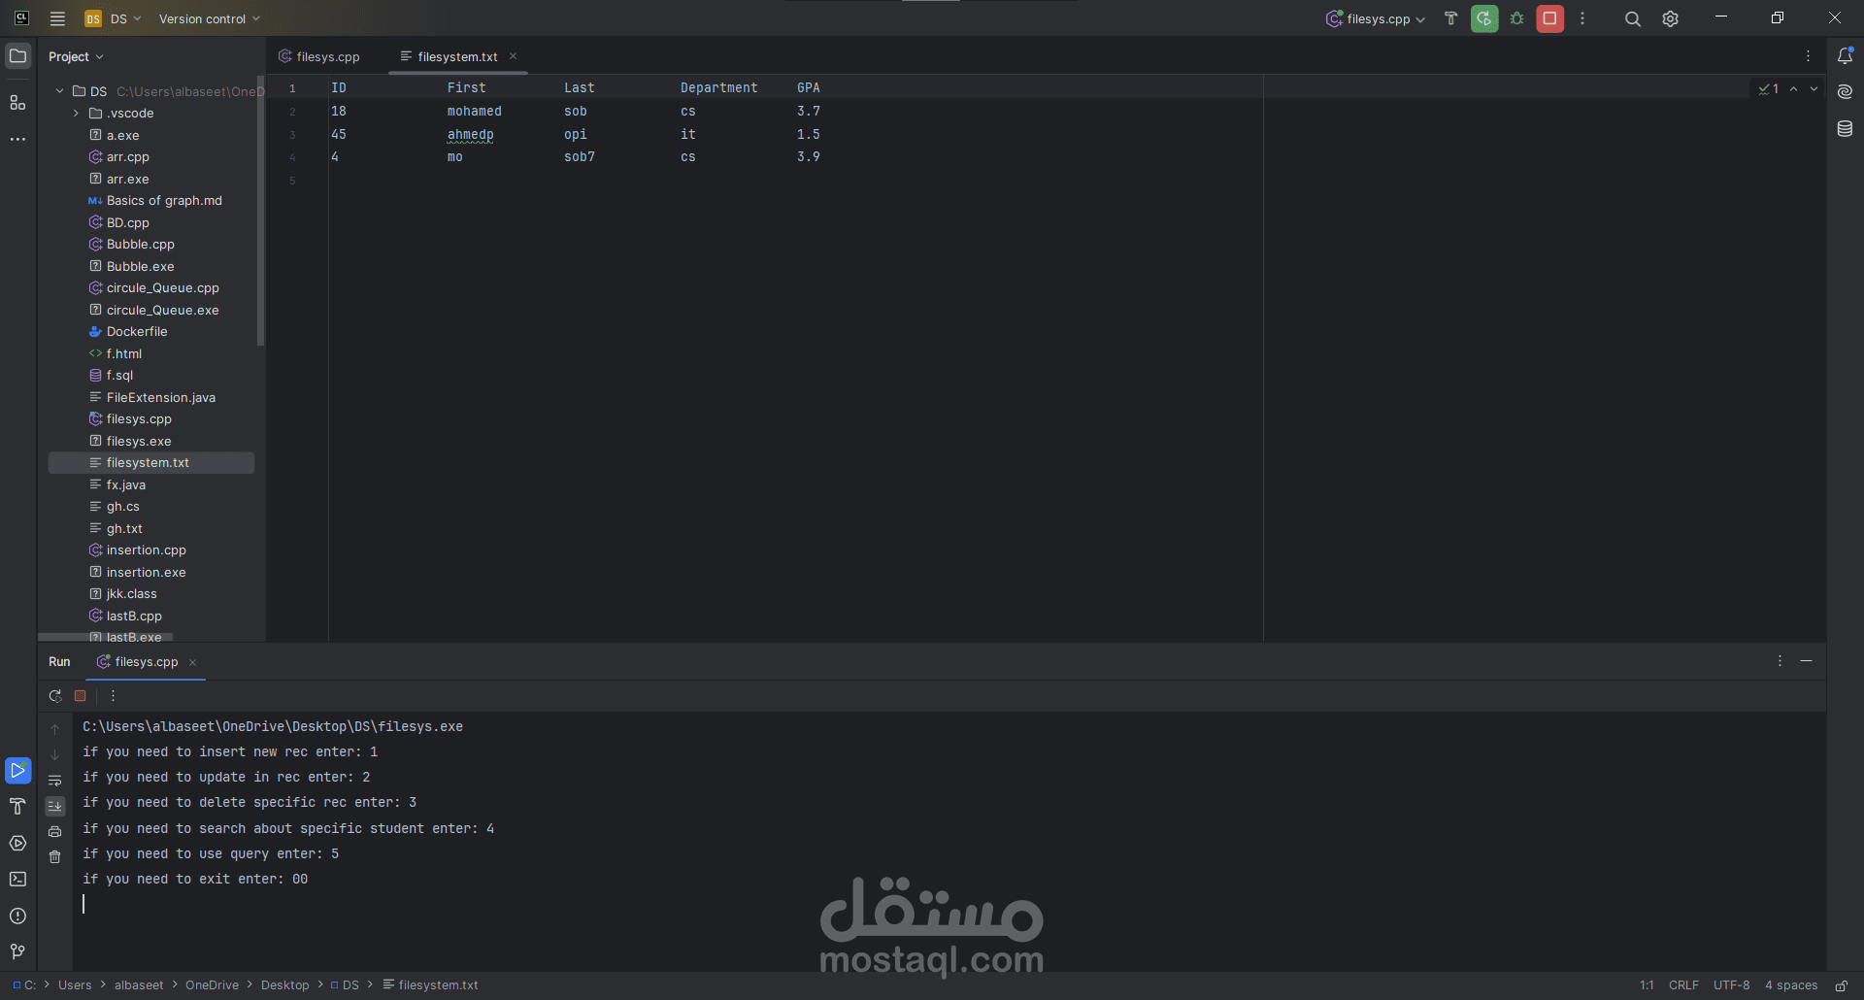The width and height of the screenshot is (1864, 1000).
Task: Open the Database tool window
Action: coord(1846,128)
